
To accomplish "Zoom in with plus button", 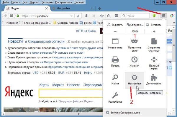I will click(154, 31).
